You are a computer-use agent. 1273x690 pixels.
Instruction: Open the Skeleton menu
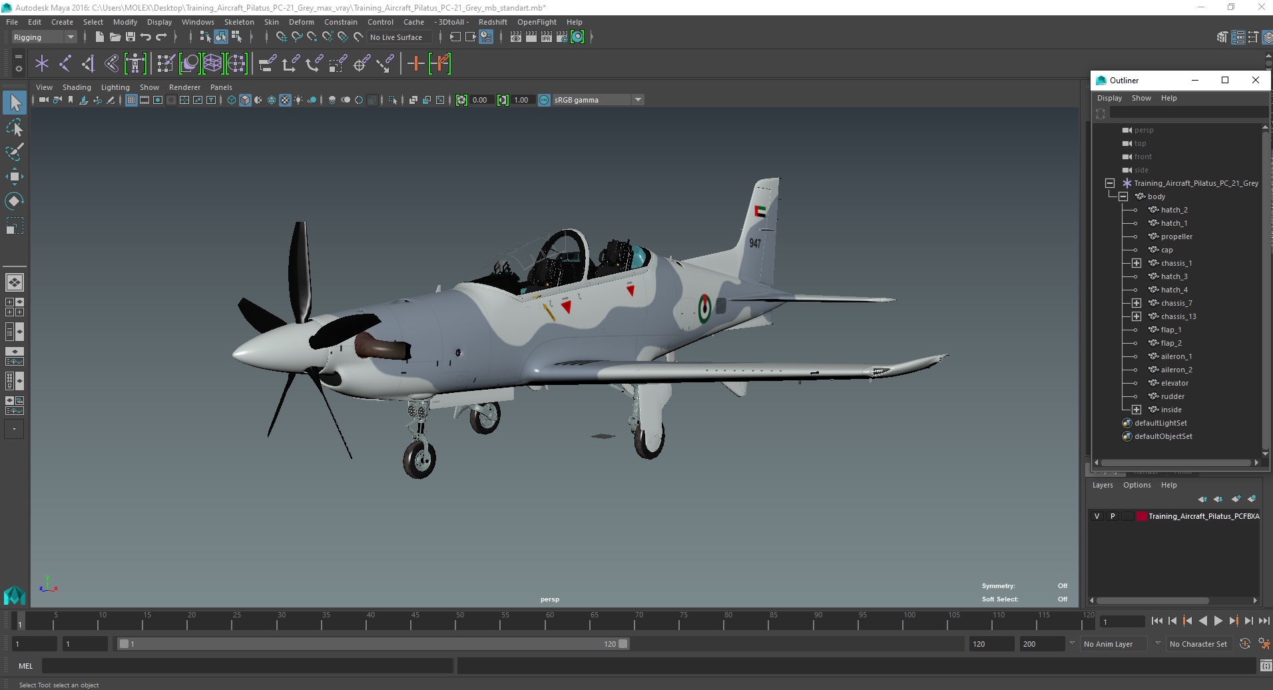point(239,22)
